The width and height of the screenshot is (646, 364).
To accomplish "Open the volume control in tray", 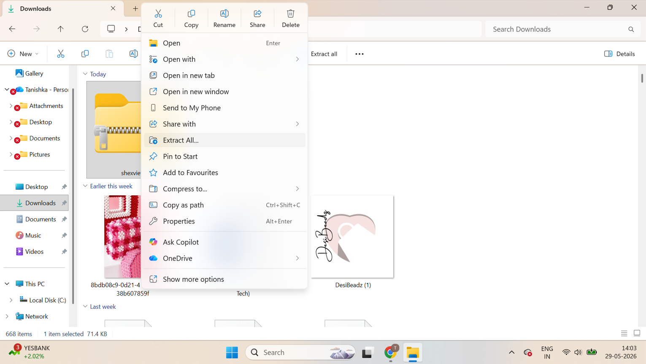I will (x=578, y=352).
